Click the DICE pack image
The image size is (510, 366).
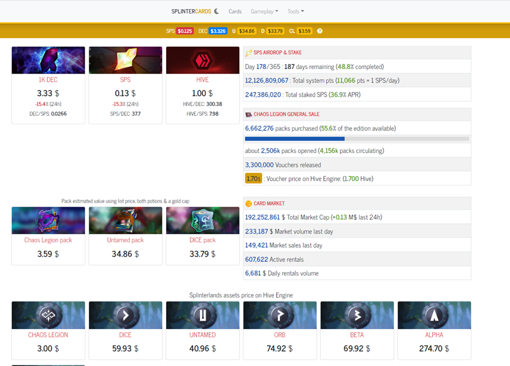[202, 220]
